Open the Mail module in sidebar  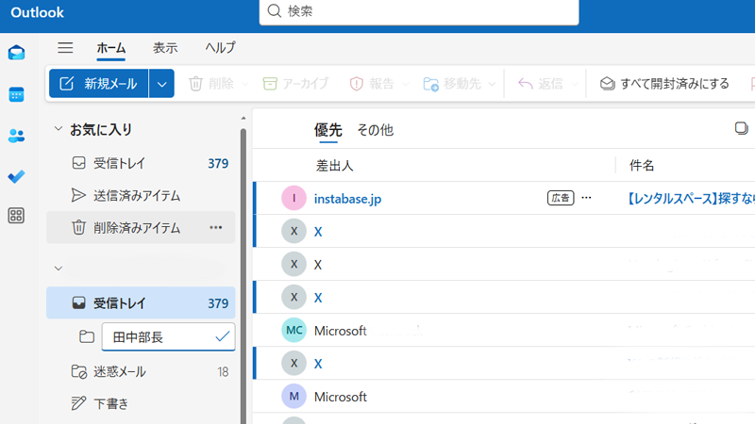(x=16, y=53)
